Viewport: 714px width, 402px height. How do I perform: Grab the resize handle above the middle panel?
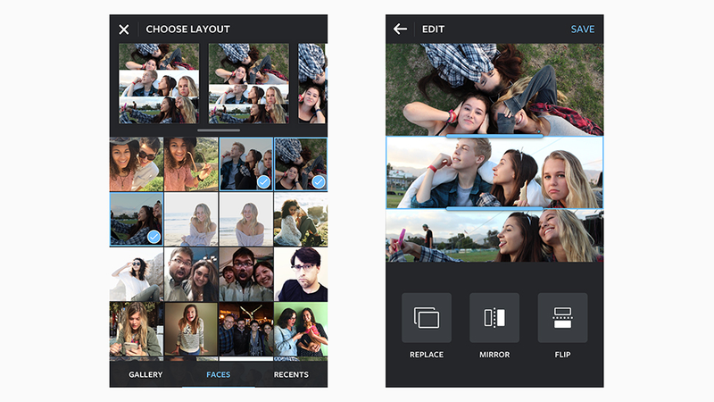coord(494,136)
